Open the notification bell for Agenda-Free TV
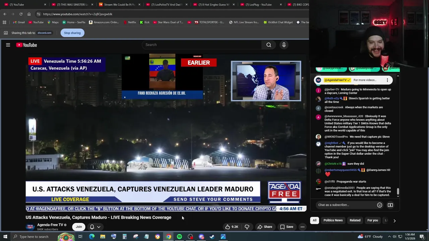Viewport: 429px width, 241px height. pyautogui.click(x=92, y=227)
